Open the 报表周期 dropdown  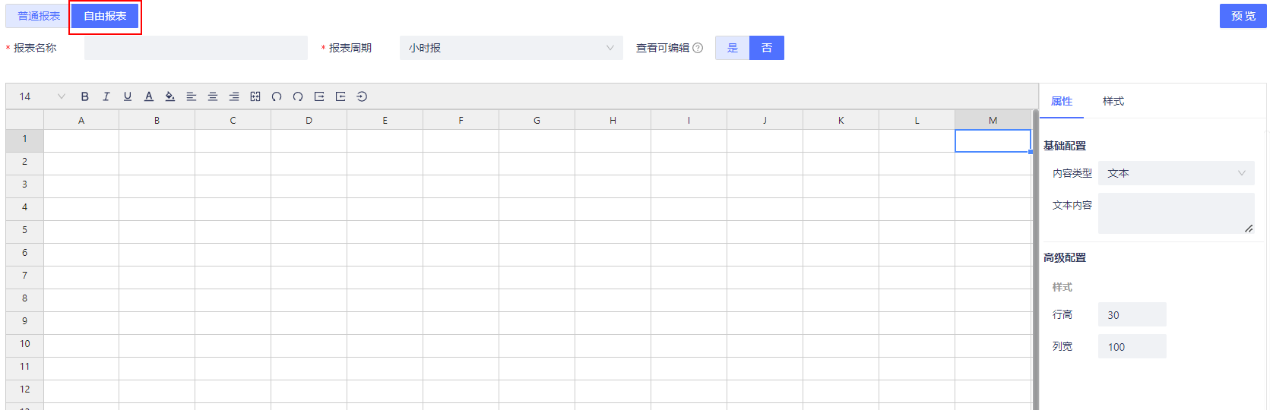[511, 48]
